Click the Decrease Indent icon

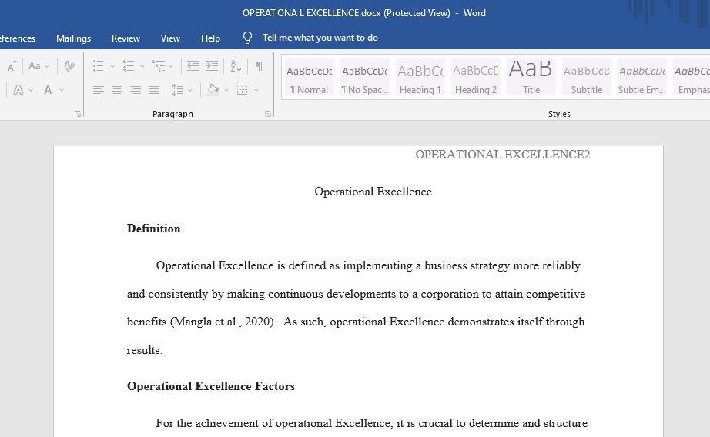[x=193, y=66]
